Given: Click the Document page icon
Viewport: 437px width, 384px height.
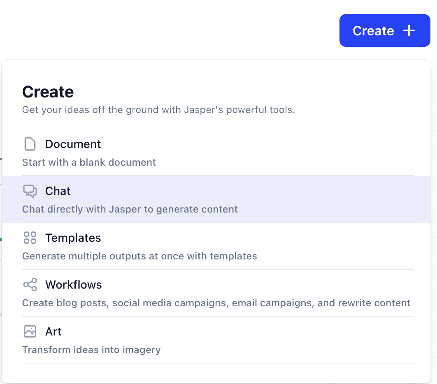Looking at the screenshot, I should click(x=30, y=144).
